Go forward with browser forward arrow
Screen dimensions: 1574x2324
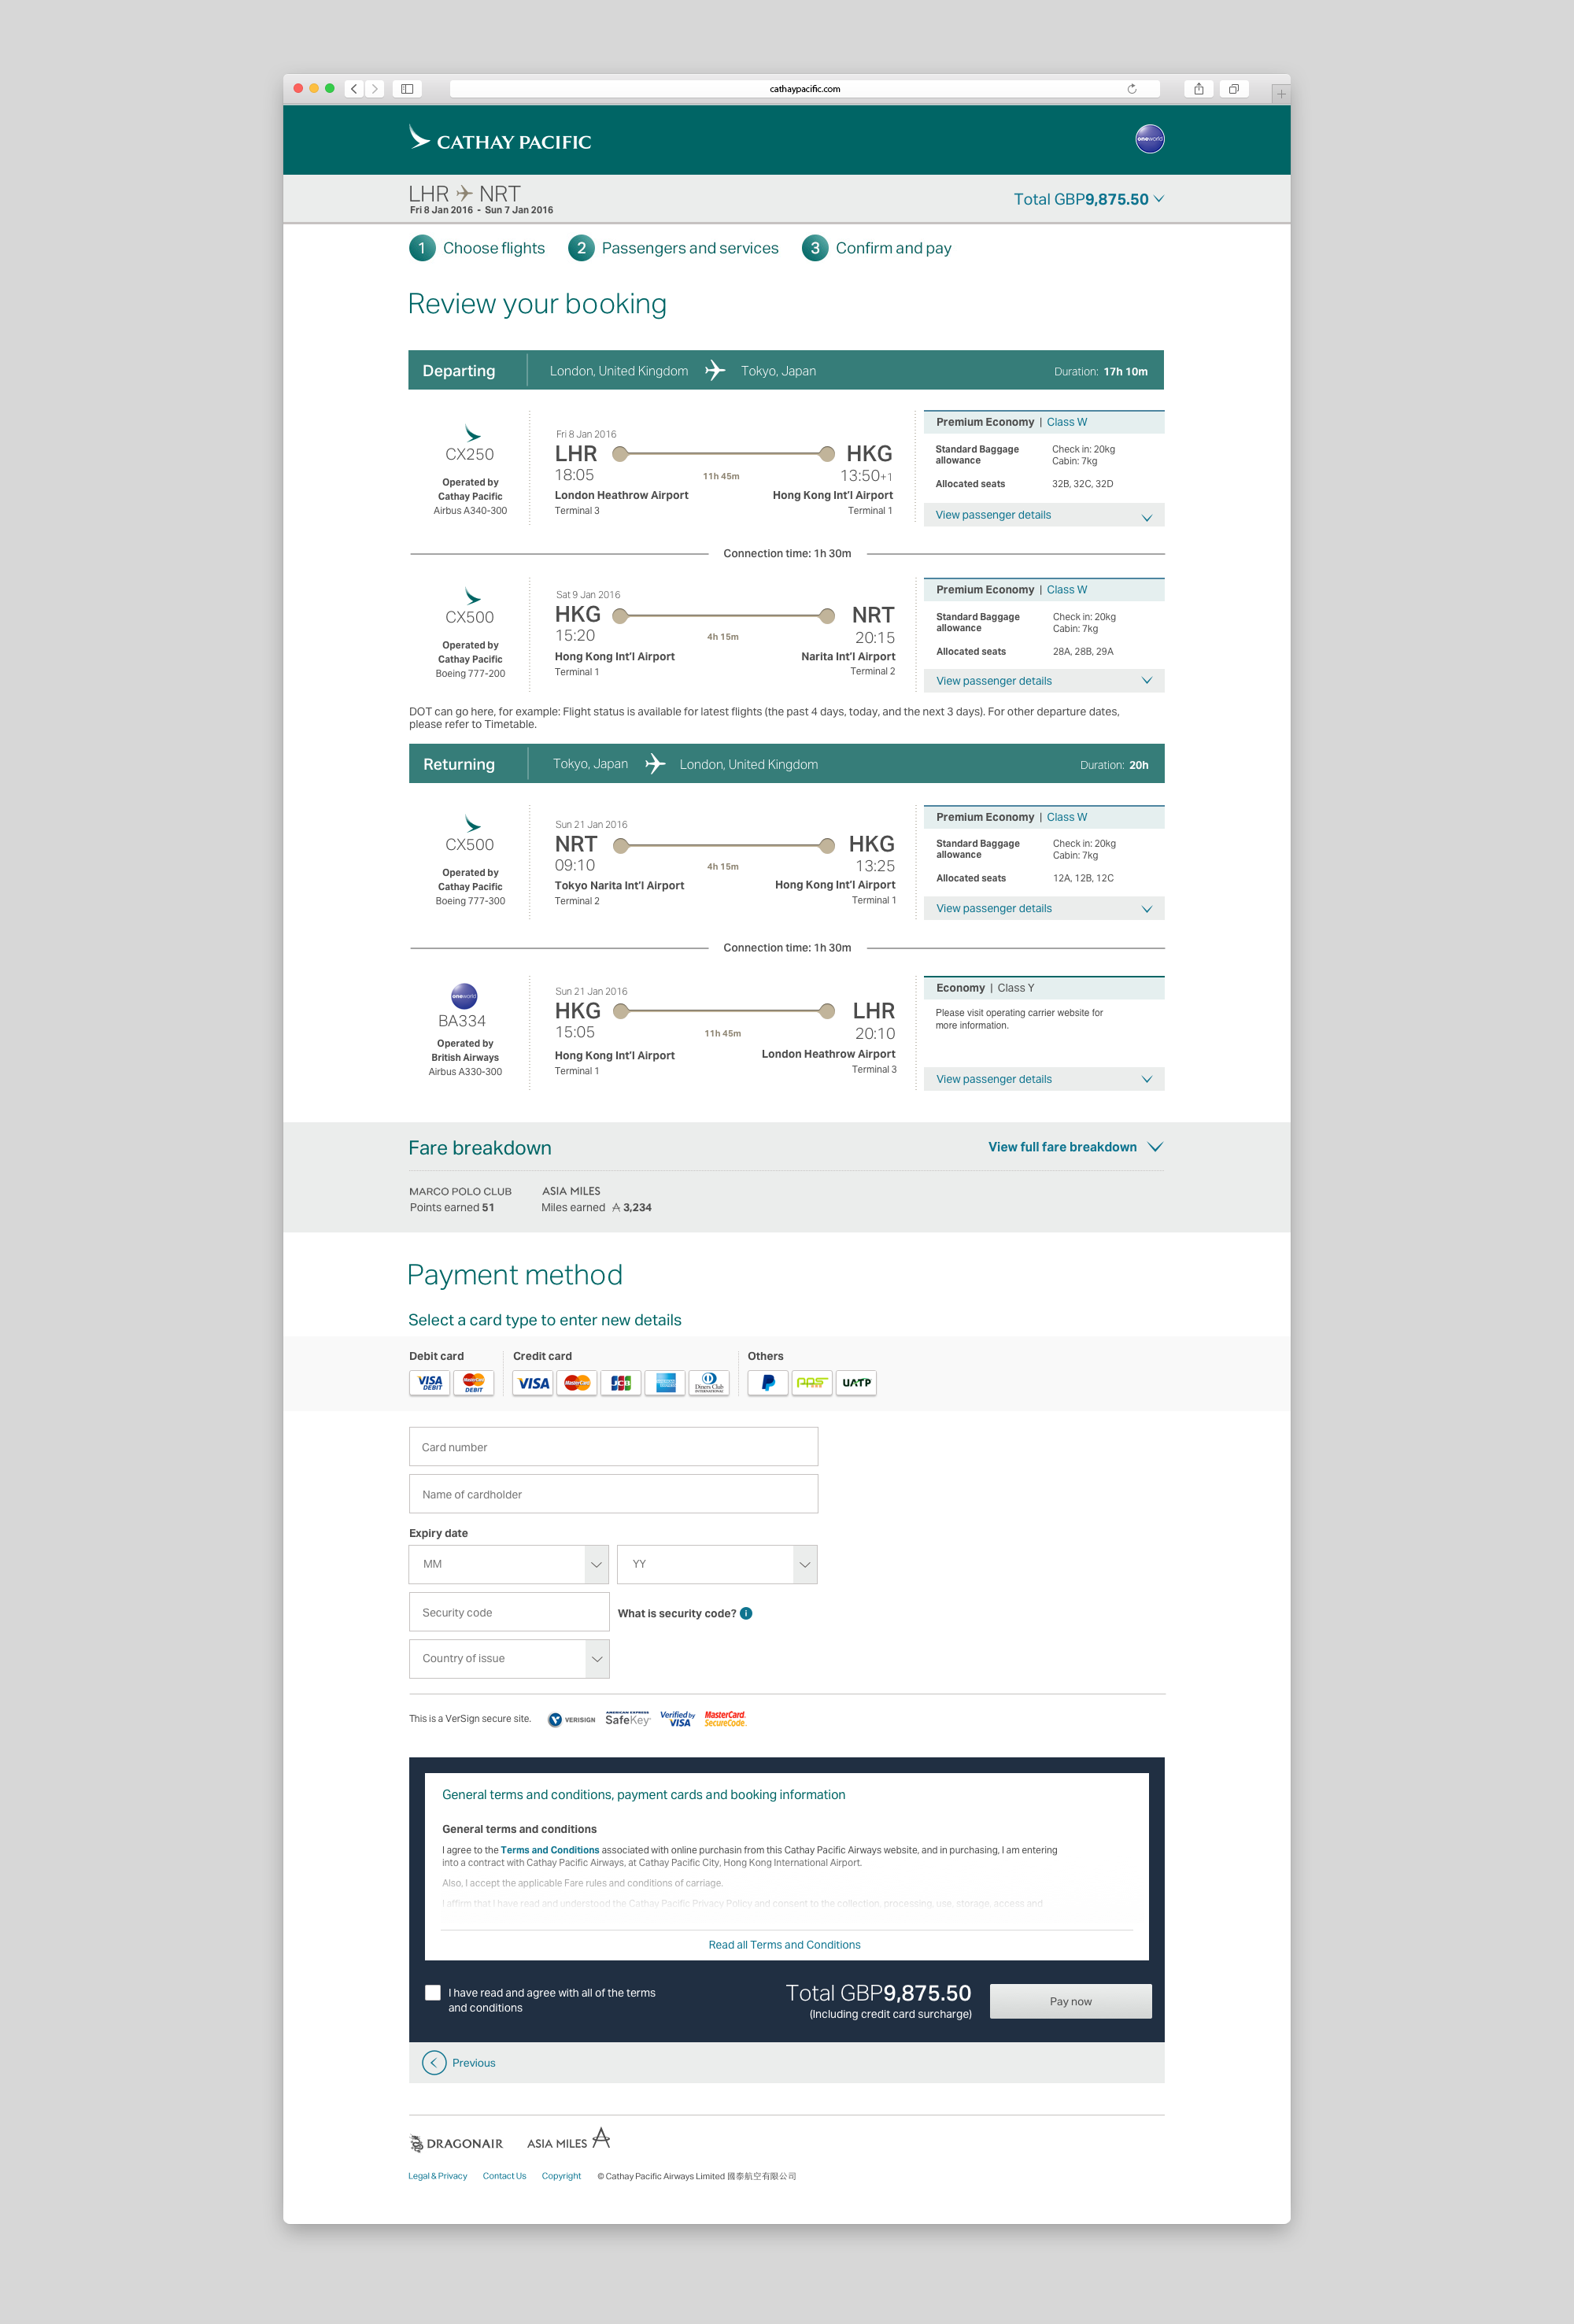375,89
